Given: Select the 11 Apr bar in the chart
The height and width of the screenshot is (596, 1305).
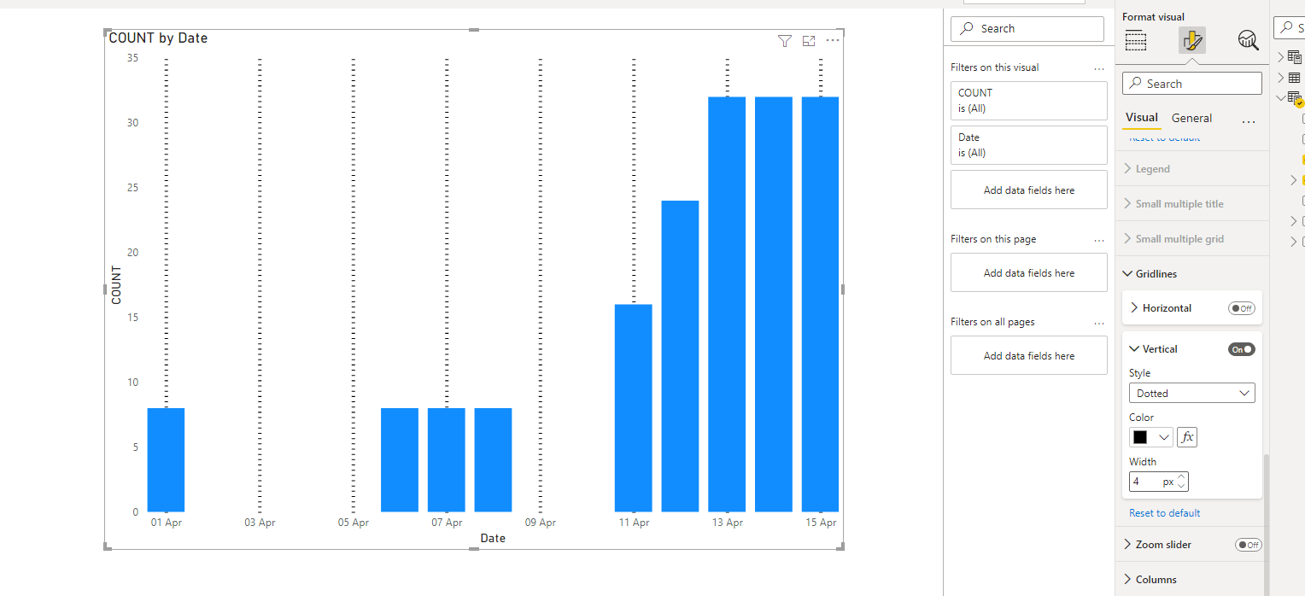Looking at the screenshot, I should [x=634, y=407].
